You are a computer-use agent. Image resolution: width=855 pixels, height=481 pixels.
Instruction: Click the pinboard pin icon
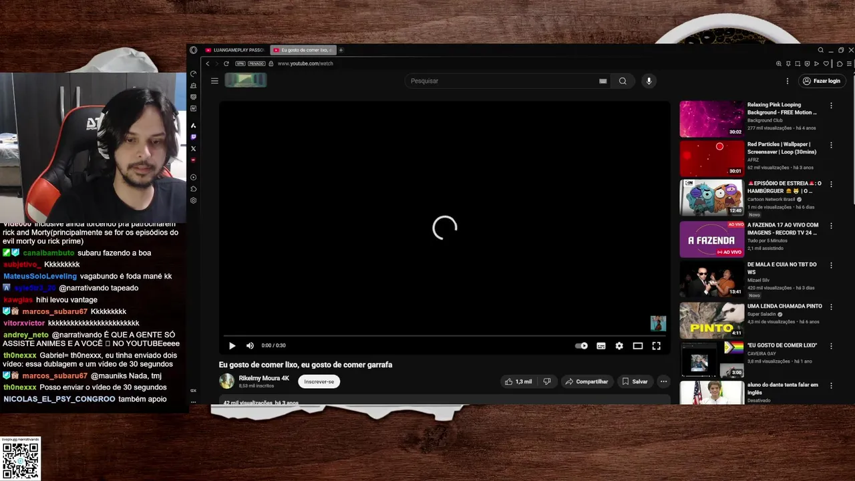click(x=788, y=63)
